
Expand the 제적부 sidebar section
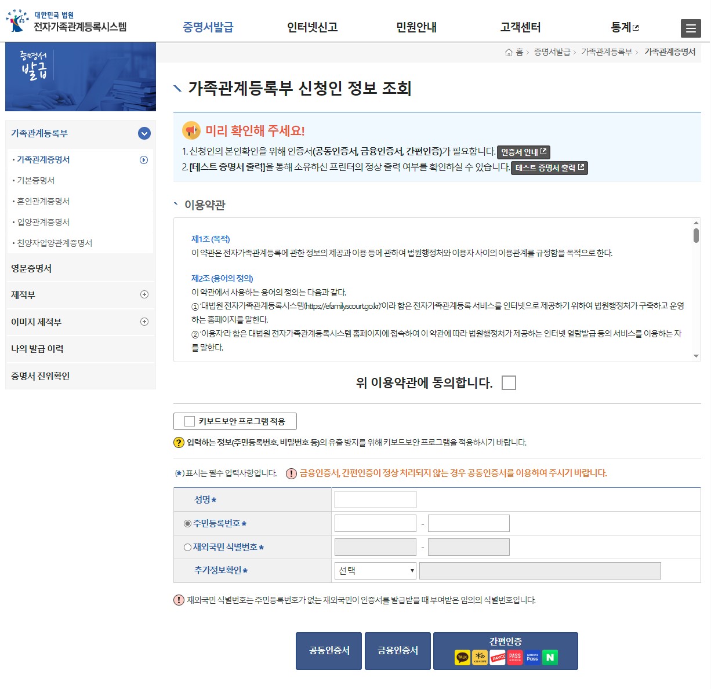tap(143, 295)
